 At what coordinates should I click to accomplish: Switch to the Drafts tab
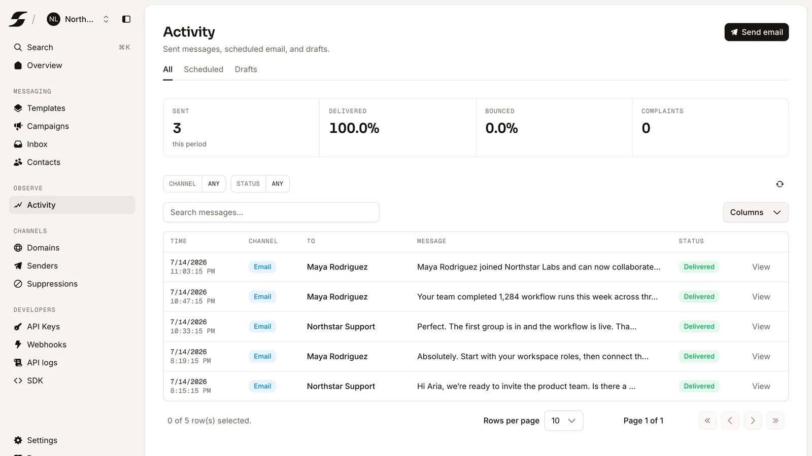(246, 69)
